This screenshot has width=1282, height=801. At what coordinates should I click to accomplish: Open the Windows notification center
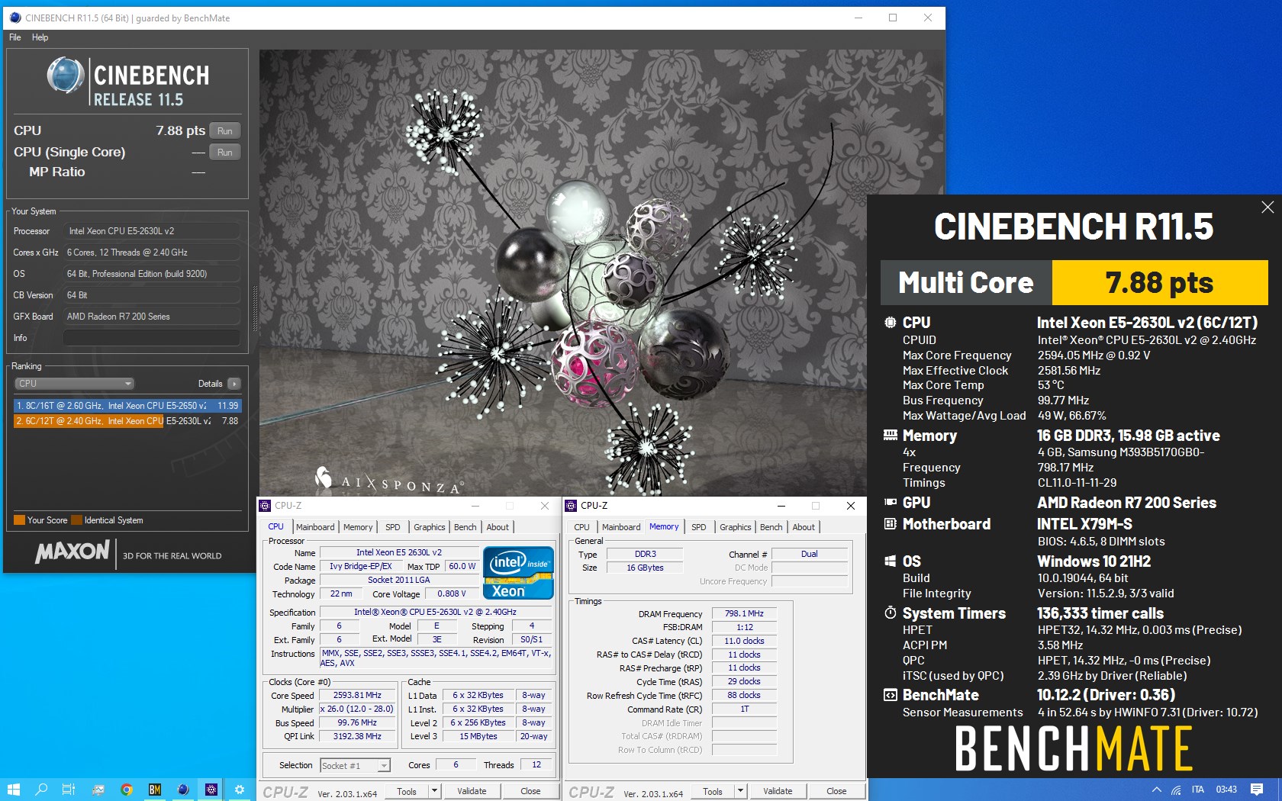[x=1257, y=790]
